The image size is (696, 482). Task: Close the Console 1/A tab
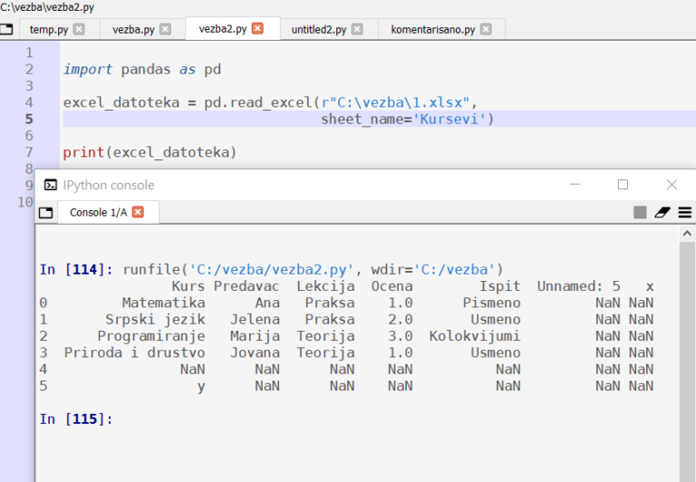coord(138,212)
